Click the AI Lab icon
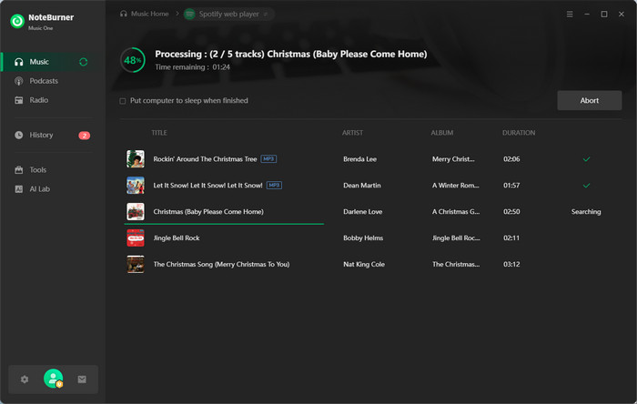The height and width of the screenshot is (404, 637). (x=19, y=188)
